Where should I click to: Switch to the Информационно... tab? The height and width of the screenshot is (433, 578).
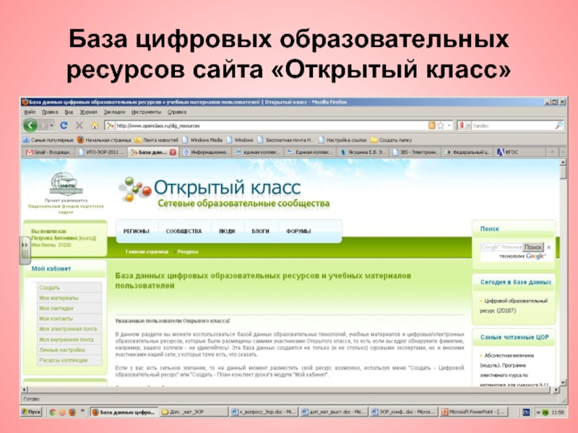pyautogui.click(x=207, y=152)
